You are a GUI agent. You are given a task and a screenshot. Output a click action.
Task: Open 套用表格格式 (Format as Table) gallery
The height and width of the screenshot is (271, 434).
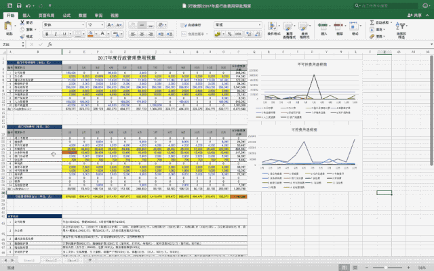[289, 30]
